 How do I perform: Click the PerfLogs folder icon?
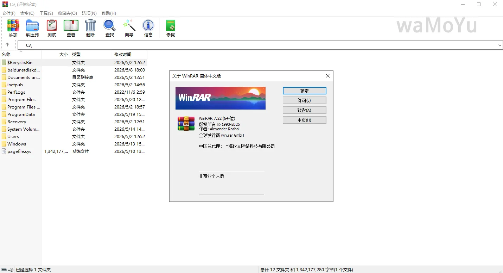pos(4,92)
